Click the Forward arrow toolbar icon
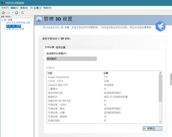Viewport: 172px width, 137px height. [17, 13]
